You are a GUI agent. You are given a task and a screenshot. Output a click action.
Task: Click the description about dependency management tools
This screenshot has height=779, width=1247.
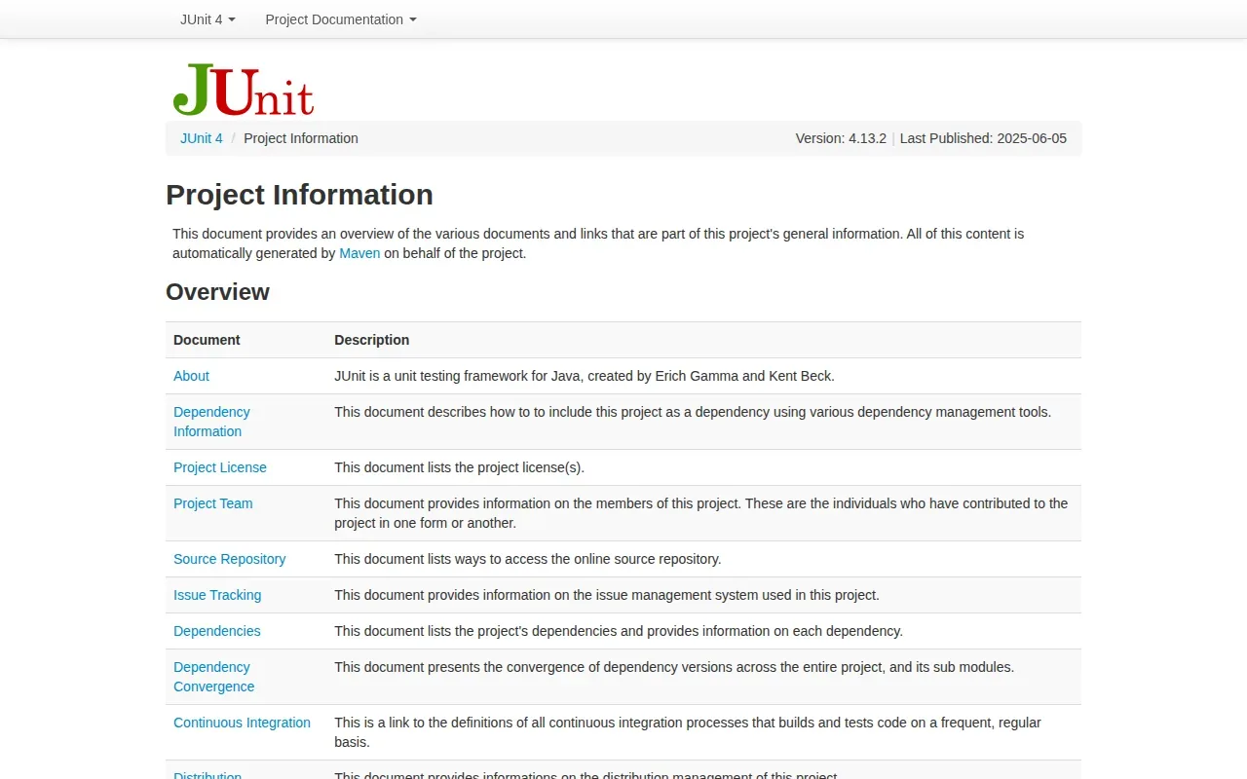(x=693, y=412)
